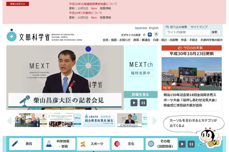Image resolution: width=229 pixels, height=152 pixels.
Task: Show previous carousel thumbnails with left arrow
Action: tap(9, 121)
